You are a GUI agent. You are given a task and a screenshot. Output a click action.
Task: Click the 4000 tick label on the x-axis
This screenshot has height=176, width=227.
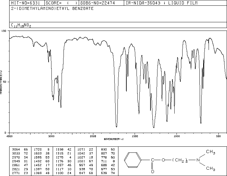click(x=10, y=136)
